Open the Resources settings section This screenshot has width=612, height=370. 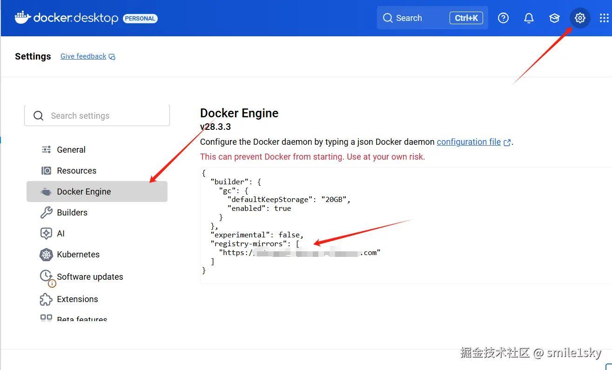pyautogui.click(x=97, y=171)
